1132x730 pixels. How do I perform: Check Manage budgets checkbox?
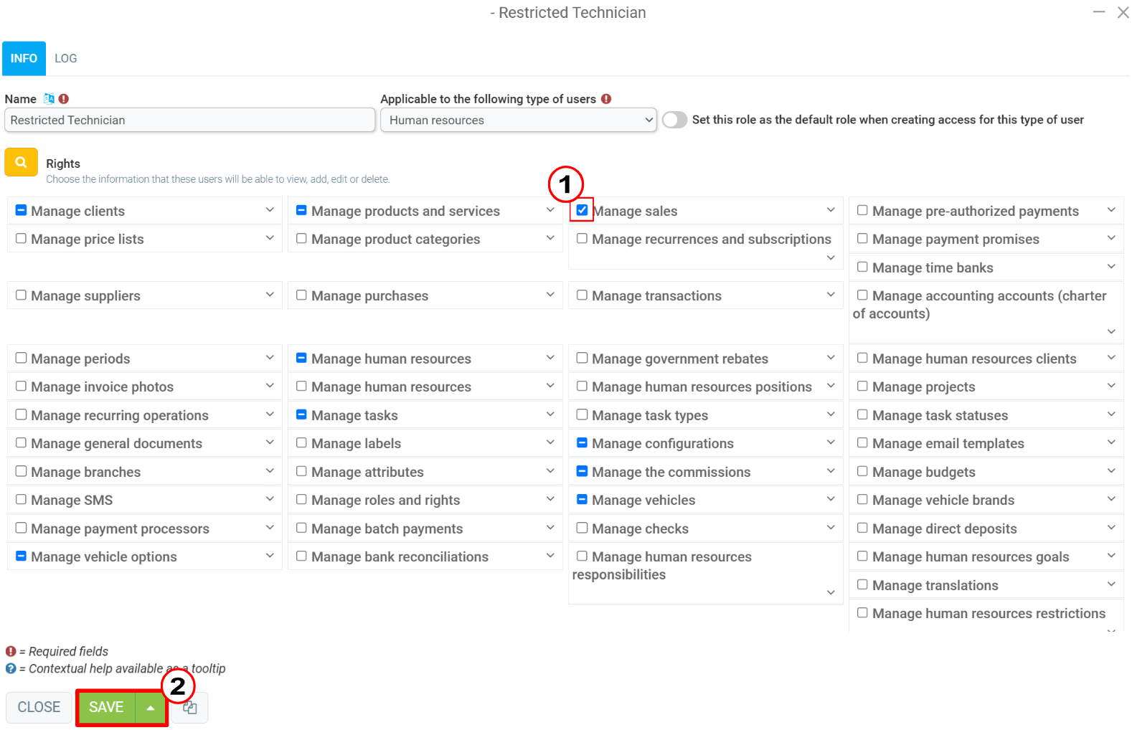click(x=862, y=471)
